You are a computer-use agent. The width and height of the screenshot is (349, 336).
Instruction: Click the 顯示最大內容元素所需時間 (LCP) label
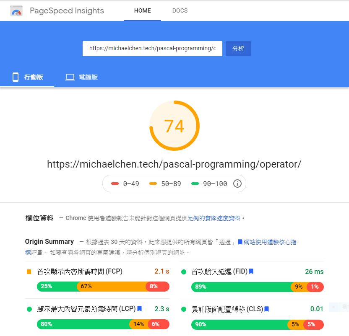pyautogui.click(x=86, y=309)
